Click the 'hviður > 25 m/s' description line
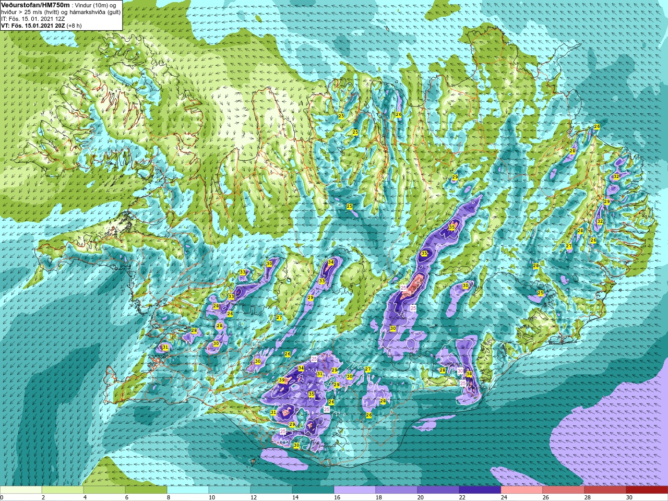 61,12
